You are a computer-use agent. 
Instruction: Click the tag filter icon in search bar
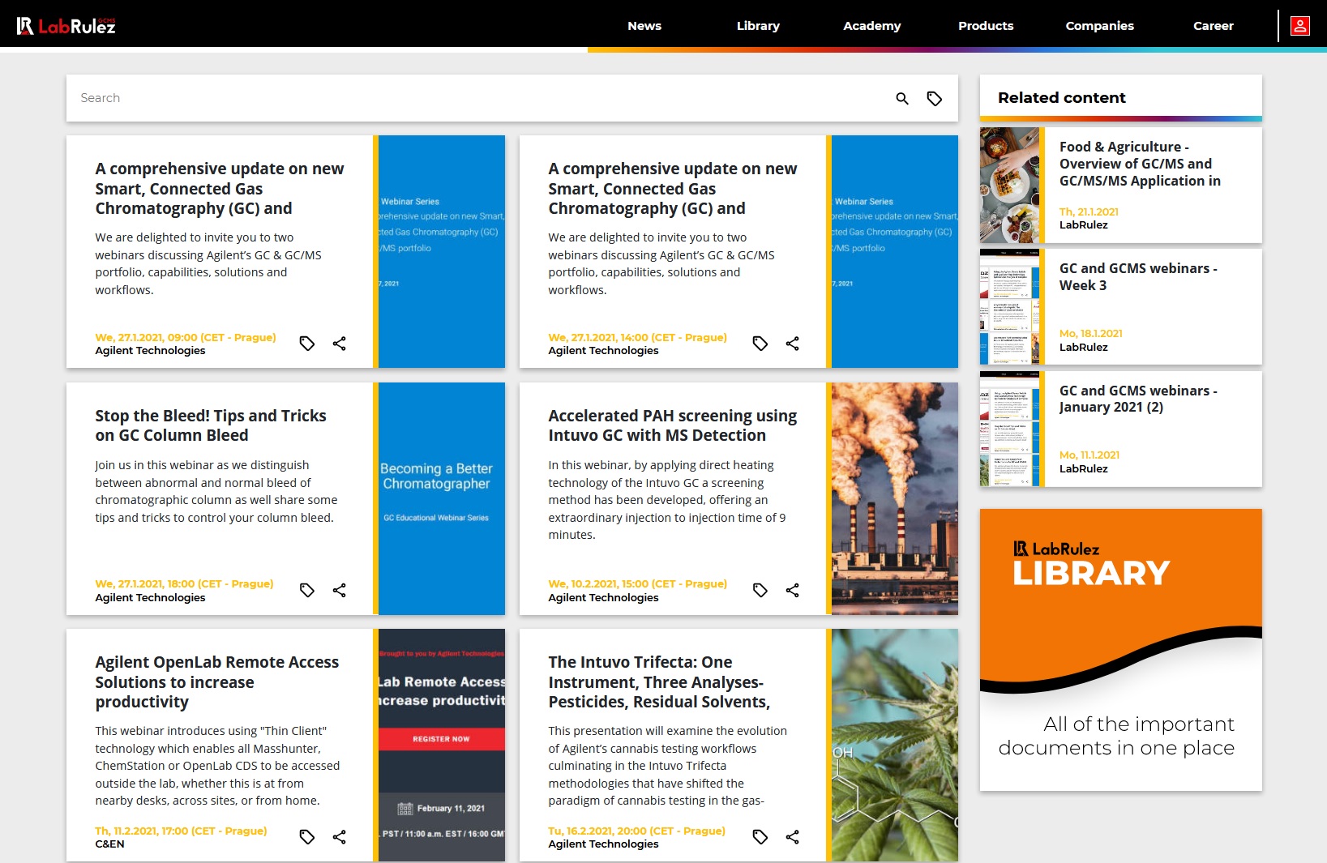(935, 98)
